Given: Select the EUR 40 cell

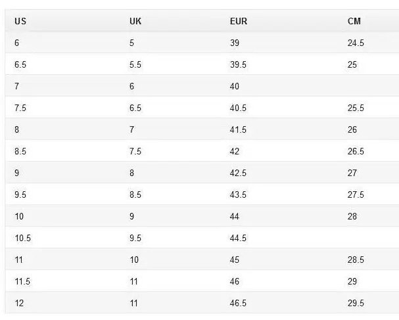Looking at the screenshot, I should click(235, 86).
